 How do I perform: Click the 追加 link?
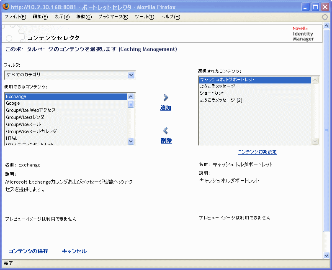tap(165, 108)
